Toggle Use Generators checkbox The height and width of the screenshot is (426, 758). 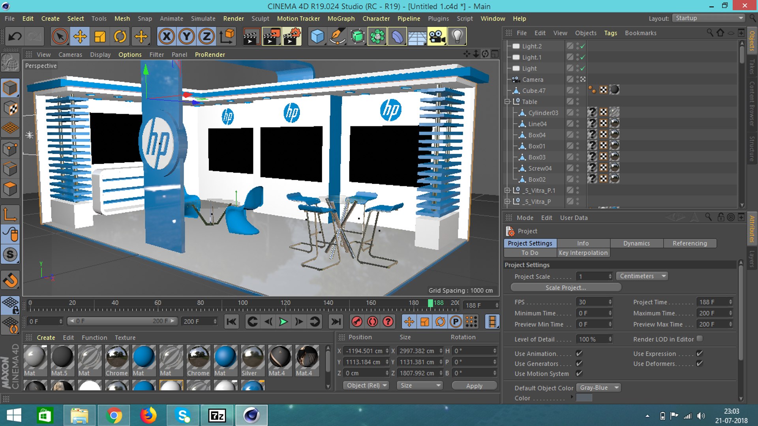point(579,363)
